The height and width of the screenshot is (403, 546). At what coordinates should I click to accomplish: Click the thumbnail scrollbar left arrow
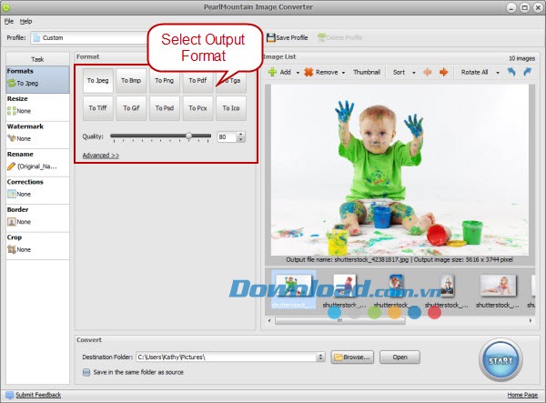269,320
